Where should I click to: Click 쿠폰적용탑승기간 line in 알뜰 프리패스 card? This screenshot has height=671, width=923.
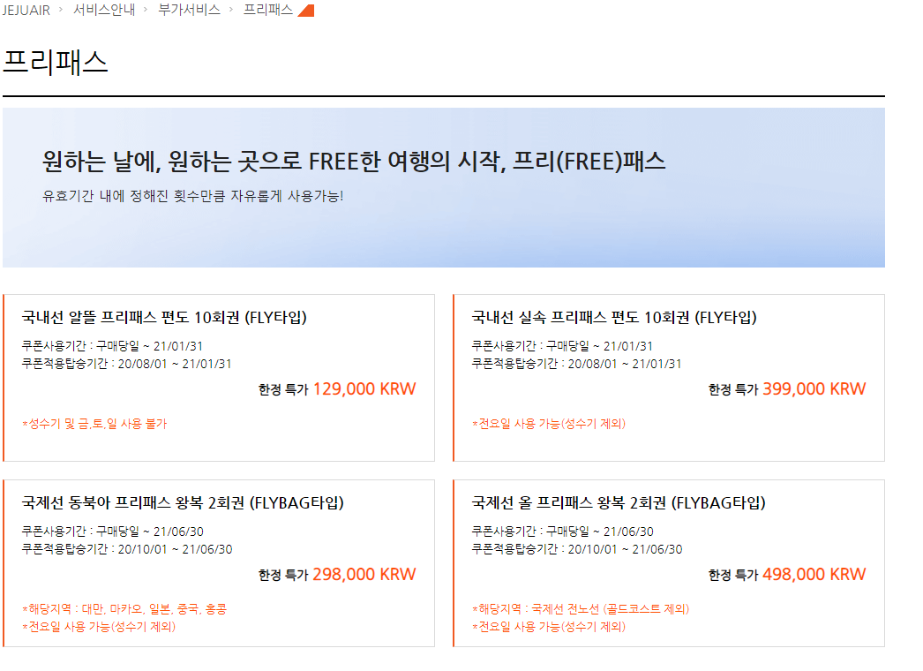[126, 364]
